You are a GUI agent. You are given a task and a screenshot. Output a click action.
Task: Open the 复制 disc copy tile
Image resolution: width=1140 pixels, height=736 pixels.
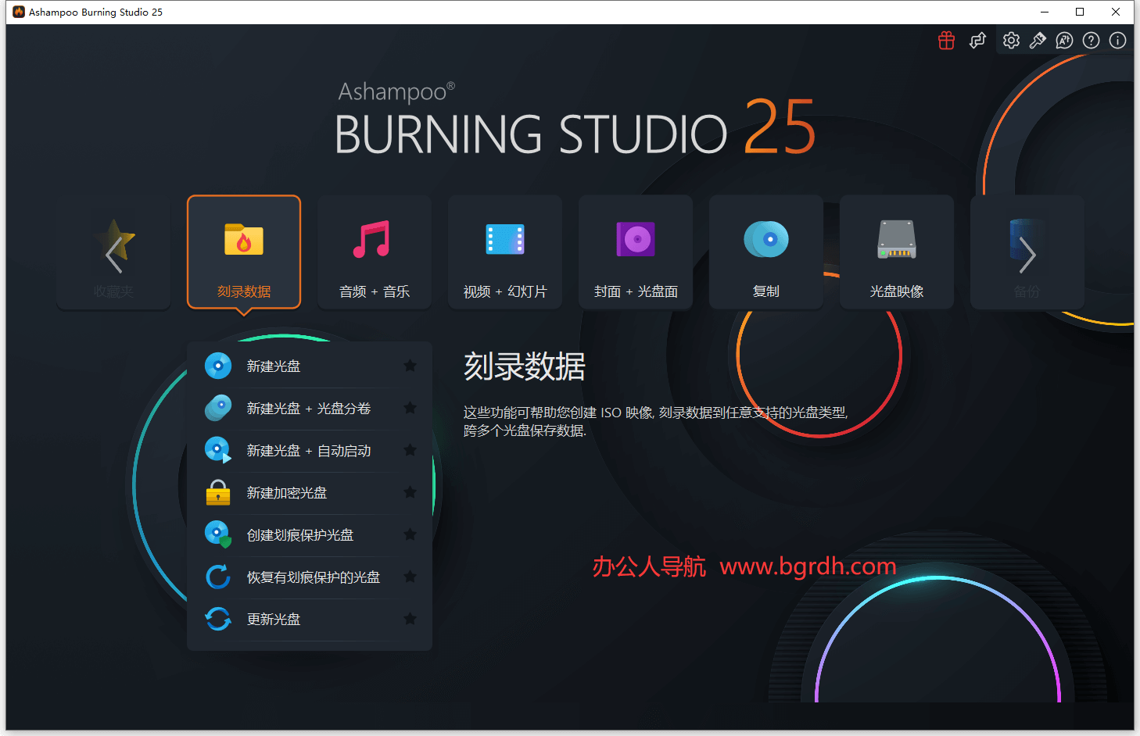(x=766, y=252)
